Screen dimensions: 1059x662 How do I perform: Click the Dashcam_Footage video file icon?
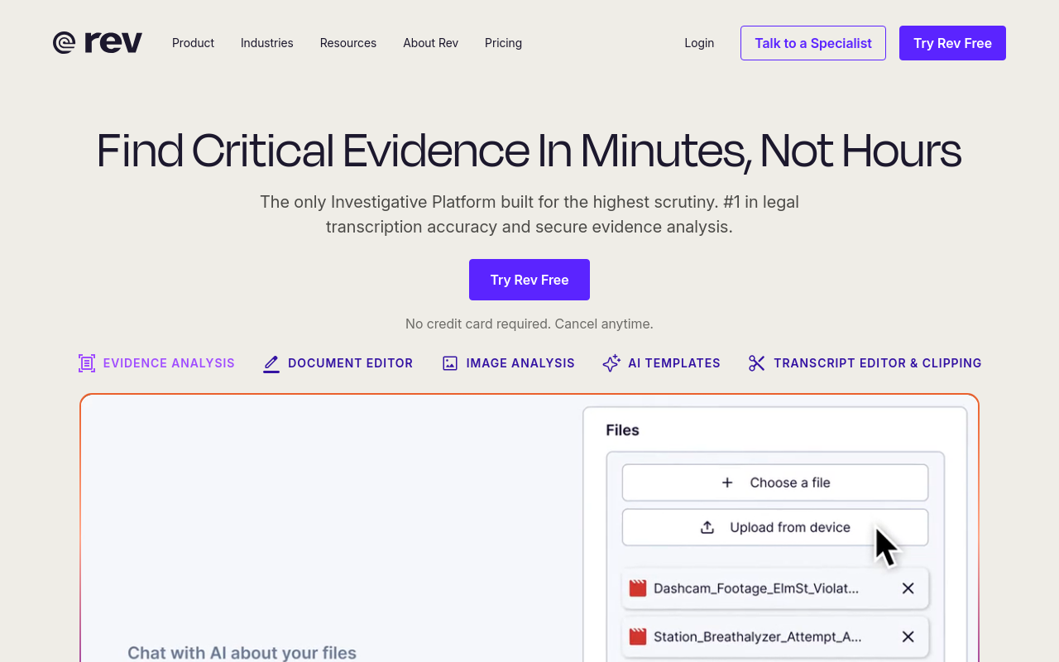click(x=637, y=588)
